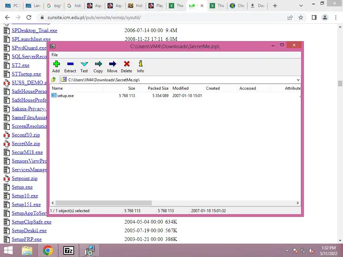Switch to the PC tab
The image size is (343, 257).
12,6
